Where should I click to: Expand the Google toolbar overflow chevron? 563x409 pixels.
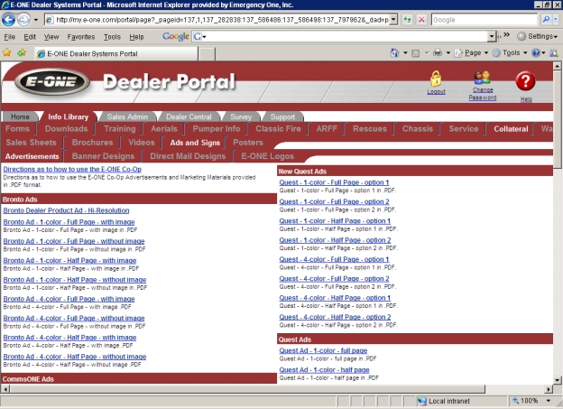pyautogui.click(x=507, y=35)
